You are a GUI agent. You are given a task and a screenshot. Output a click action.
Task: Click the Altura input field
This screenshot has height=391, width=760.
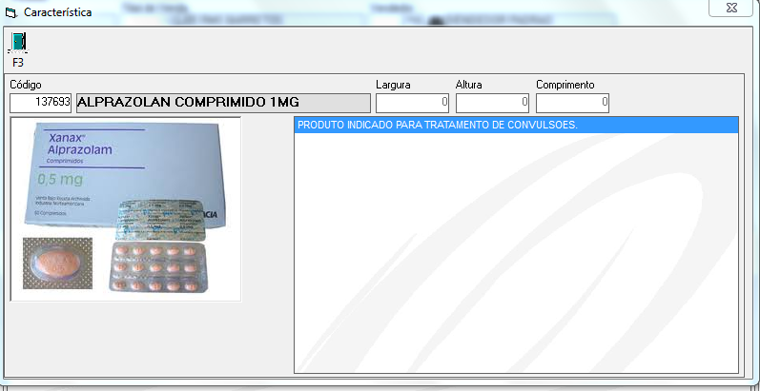(x=492, y=103)
